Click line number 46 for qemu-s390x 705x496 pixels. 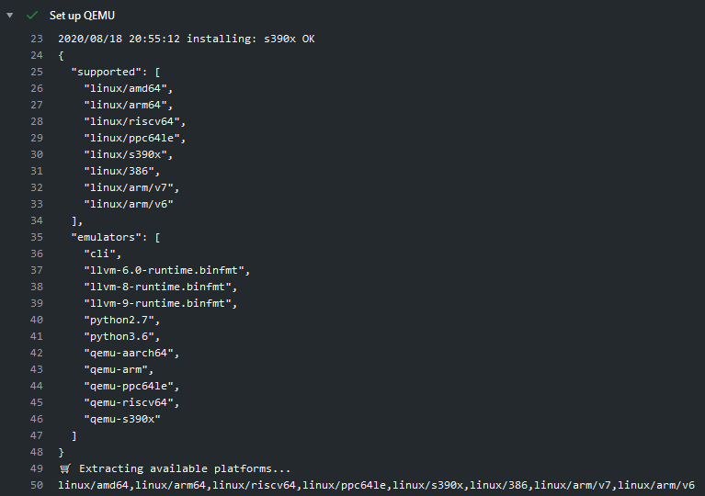tap(37, 419)
